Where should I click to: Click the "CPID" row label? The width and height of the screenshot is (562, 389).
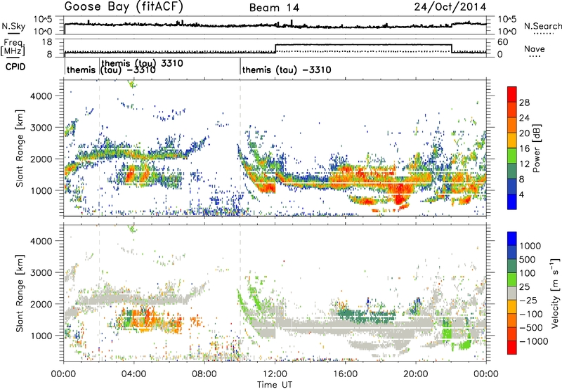(x=15, y=67)
